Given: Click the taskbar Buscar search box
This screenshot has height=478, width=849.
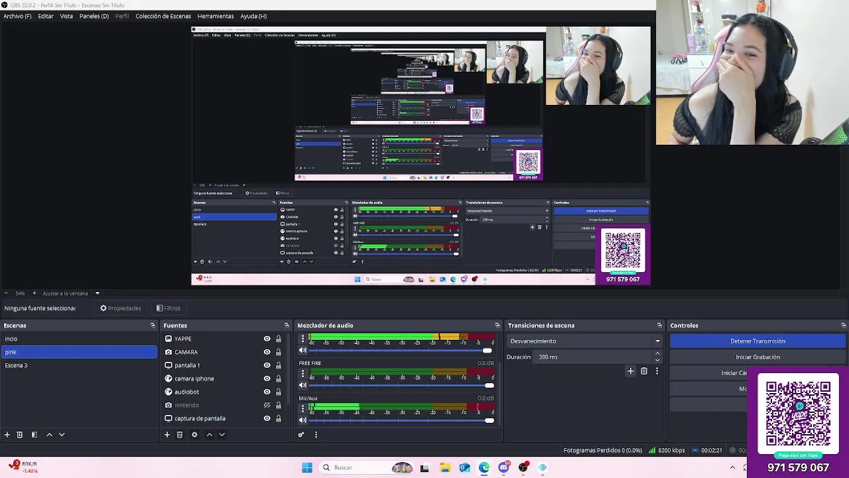Looking at the screenshot, I should pyautogui.click(x=366, y=467).
